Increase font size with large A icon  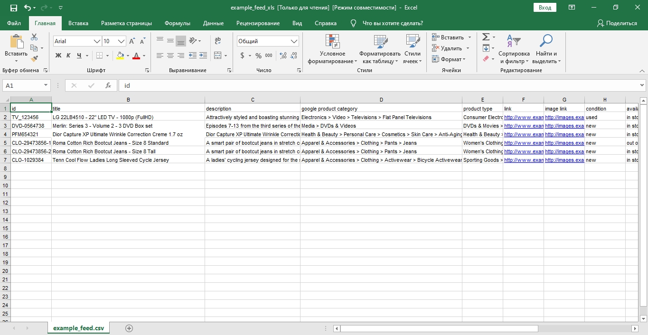pos(132,41)
